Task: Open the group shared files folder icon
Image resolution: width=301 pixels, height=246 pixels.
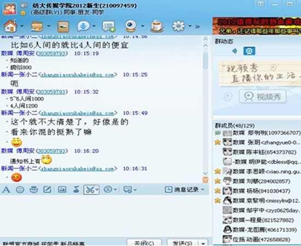Action: 37,26
